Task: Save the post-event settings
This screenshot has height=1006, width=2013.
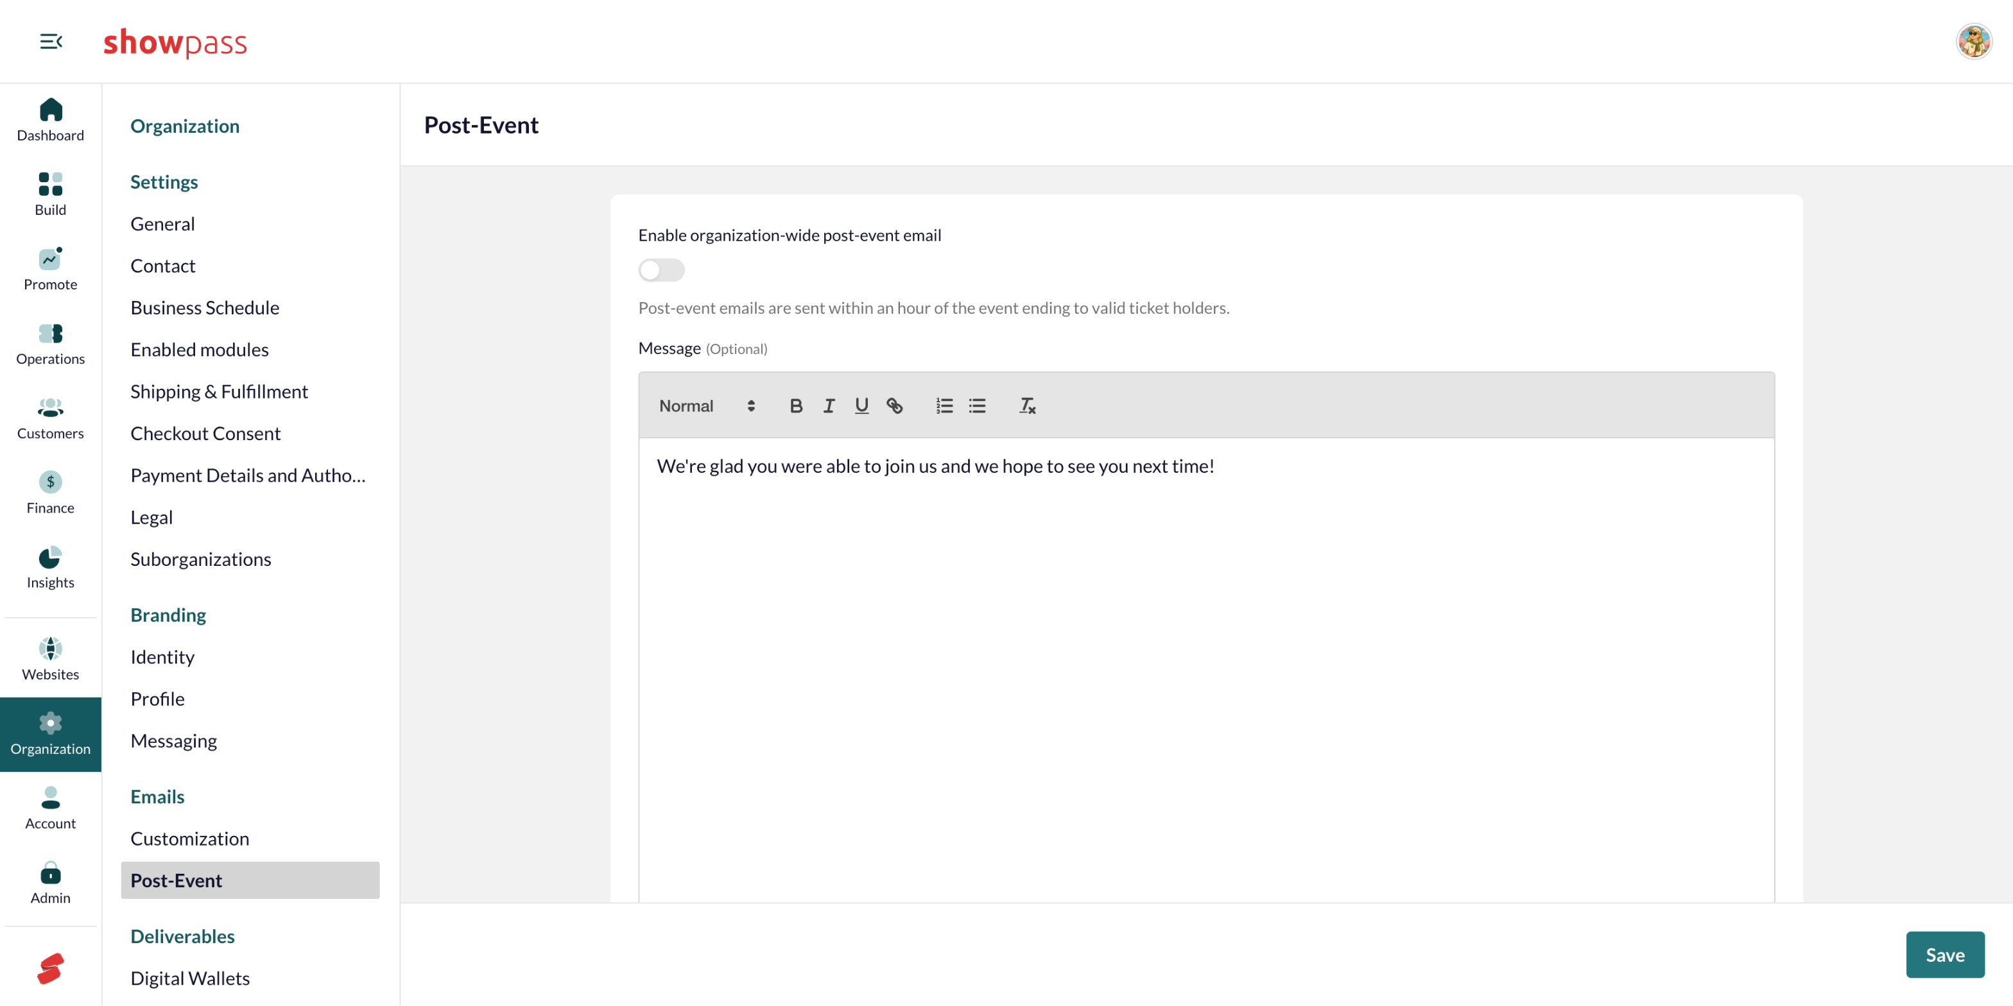Action: click(1944, 955)
